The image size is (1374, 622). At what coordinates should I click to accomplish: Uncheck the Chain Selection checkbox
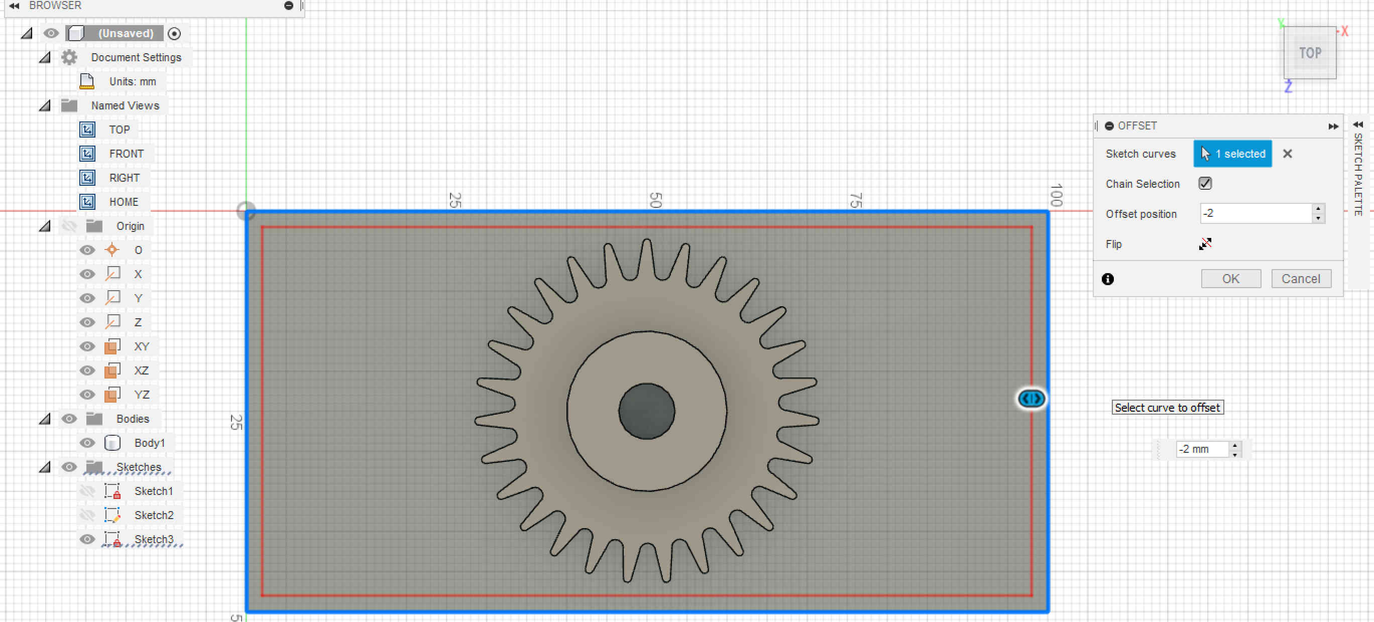point(1204,183)
